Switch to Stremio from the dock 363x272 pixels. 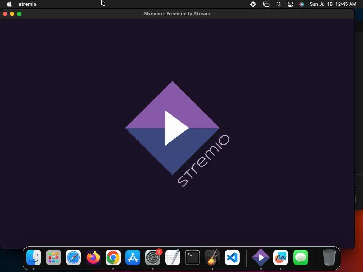pos(261,257)
